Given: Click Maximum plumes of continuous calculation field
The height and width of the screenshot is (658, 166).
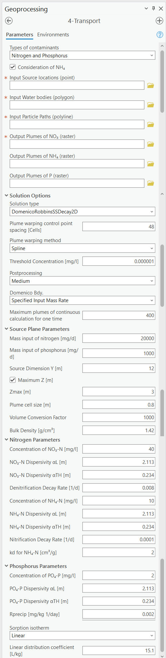Looking at the screenshot, I should [119, 315].
